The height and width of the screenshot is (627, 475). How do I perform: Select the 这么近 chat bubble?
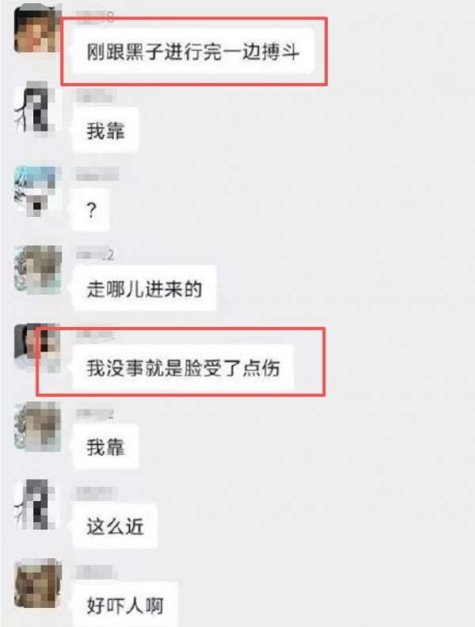tap(115, 526)
